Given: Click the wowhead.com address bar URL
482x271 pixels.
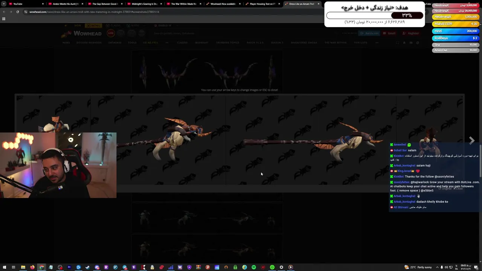Looking at the screenshot, I should coord(94,12).
